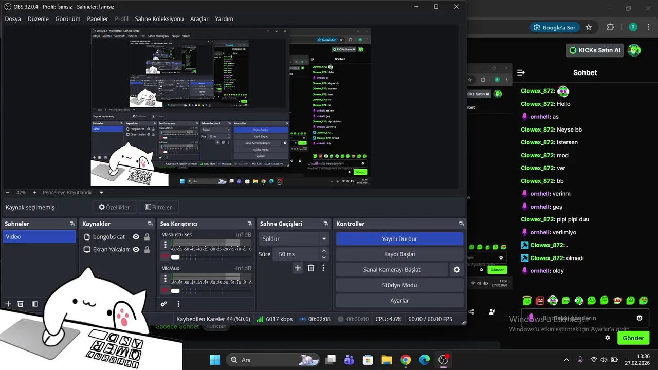Open scene filters icon in Sahneler panel
This screenshot has height=370, width=658.
35,304
